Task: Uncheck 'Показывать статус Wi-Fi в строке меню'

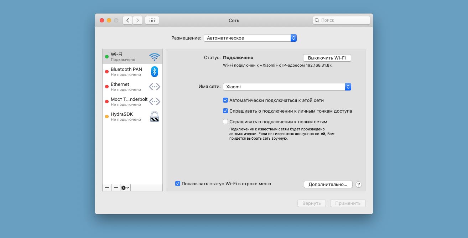Action: point(178,184)
